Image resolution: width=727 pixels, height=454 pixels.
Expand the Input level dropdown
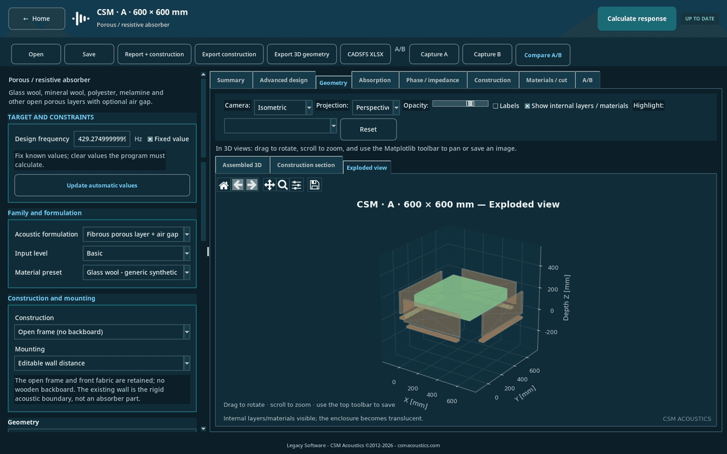click(136, 254)
